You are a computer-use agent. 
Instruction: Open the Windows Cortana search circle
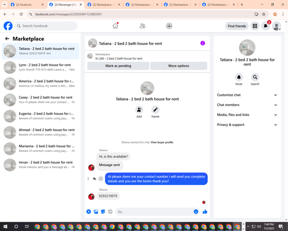16,226
